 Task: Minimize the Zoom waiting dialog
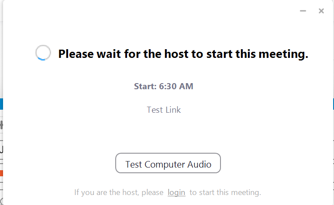point(303,11)
